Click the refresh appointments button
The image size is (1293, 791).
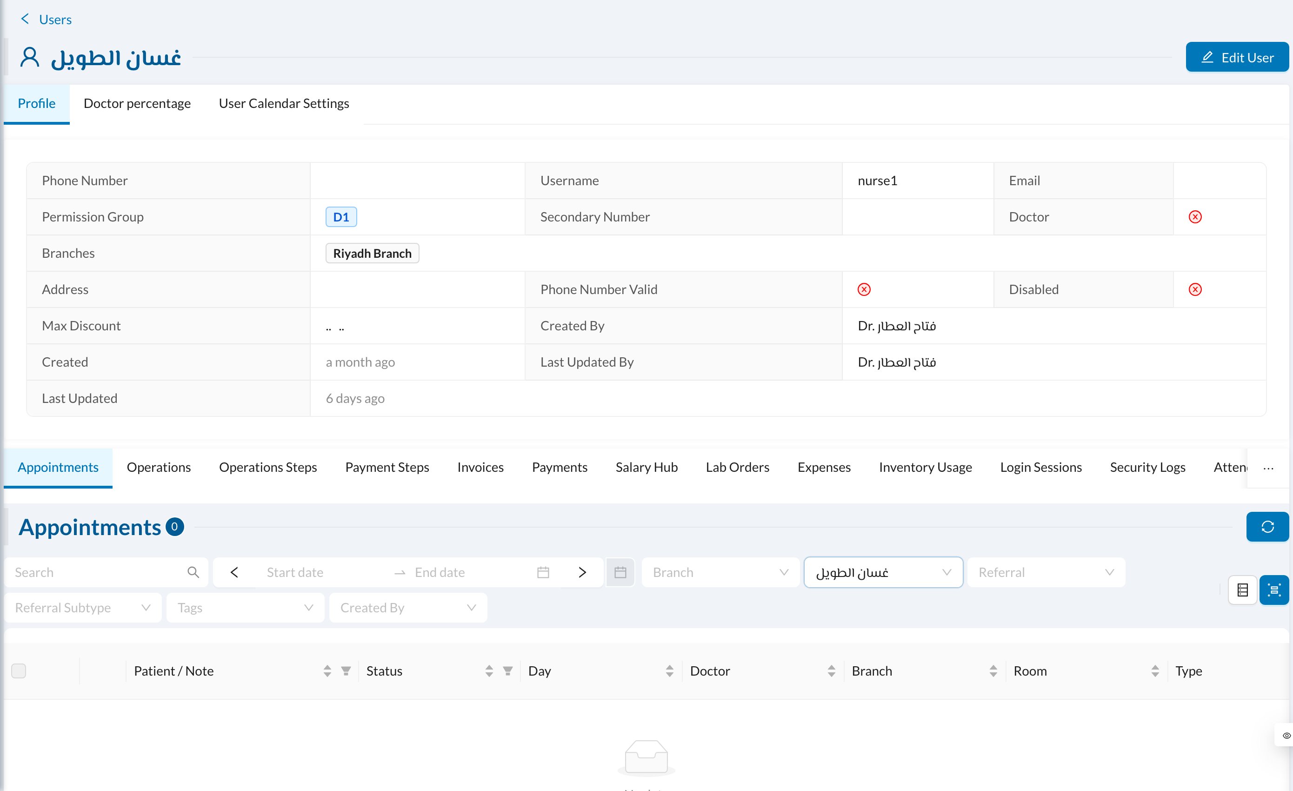[1267, 526]
